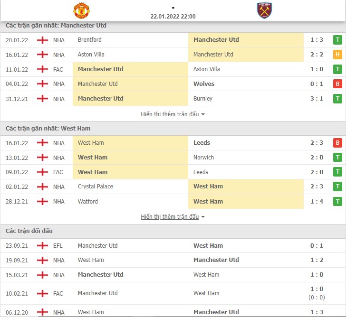Click the 1:2 score of 19.09.21 match
This screenshot has width=346, height=317.
[x=317, y=260]
